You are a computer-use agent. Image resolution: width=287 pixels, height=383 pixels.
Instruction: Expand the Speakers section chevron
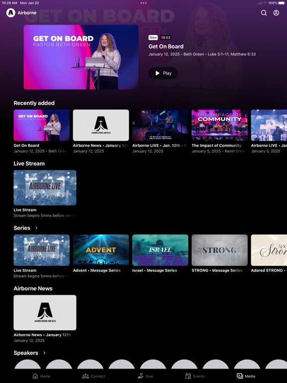pos(44,353)
